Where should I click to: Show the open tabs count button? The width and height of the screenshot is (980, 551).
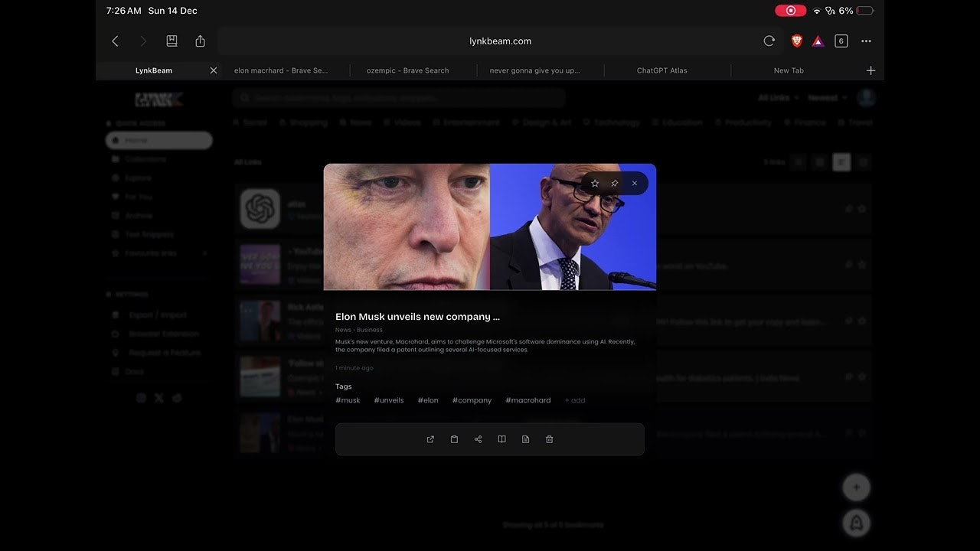tap(841, 41)
